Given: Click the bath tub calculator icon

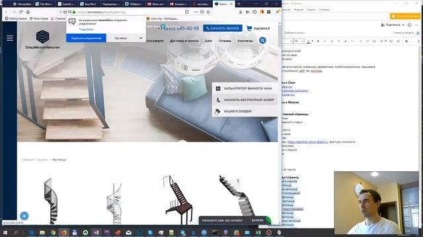Looking at the screenshot, I should point(218,88).
